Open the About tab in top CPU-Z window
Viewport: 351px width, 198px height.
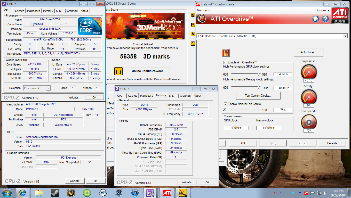click(x=84, y=11)
